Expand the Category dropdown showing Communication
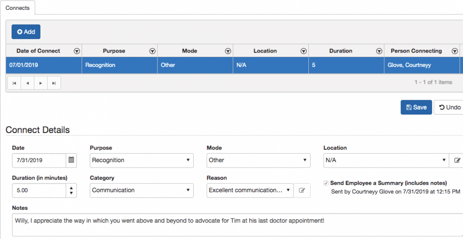Screen dimensions: 463x239 (x=142, y=190)
